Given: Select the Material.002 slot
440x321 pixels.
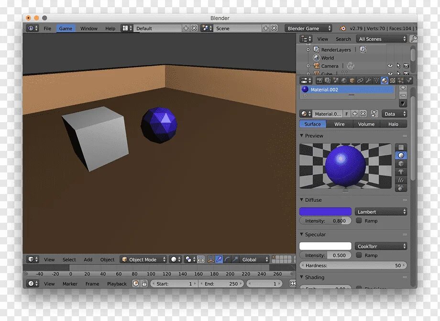Looking at the screenshot, I should coord(347,90).
